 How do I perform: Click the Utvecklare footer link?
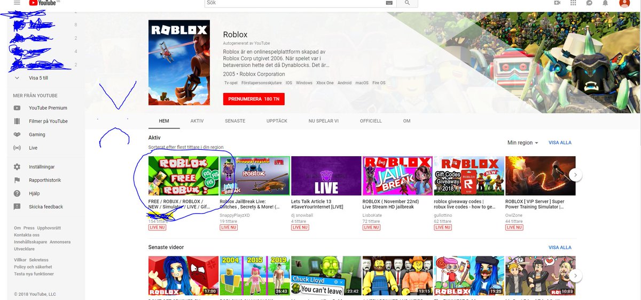[x=24, y=249]
